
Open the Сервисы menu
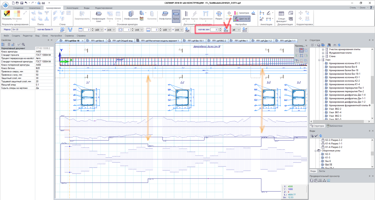(x=69, y=36)
